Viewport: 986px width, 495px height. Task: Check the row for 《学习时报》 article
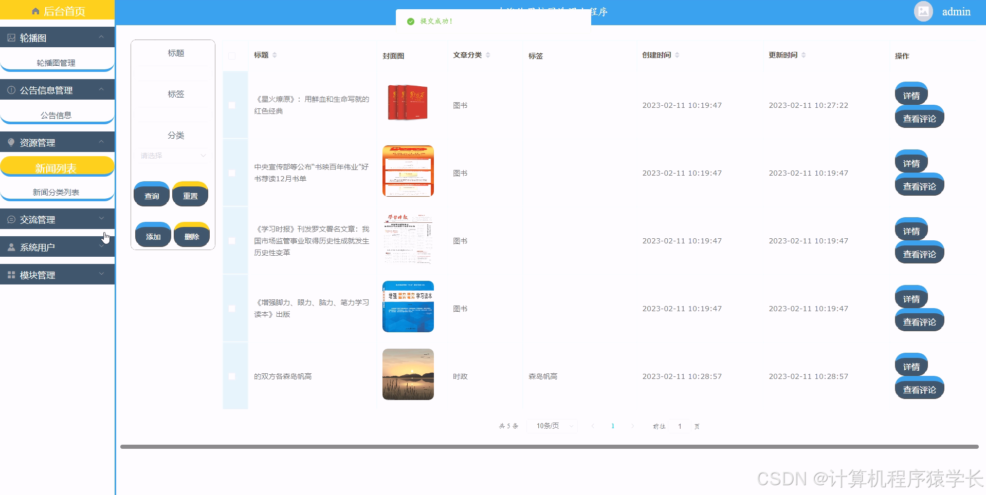click(232, 241)
